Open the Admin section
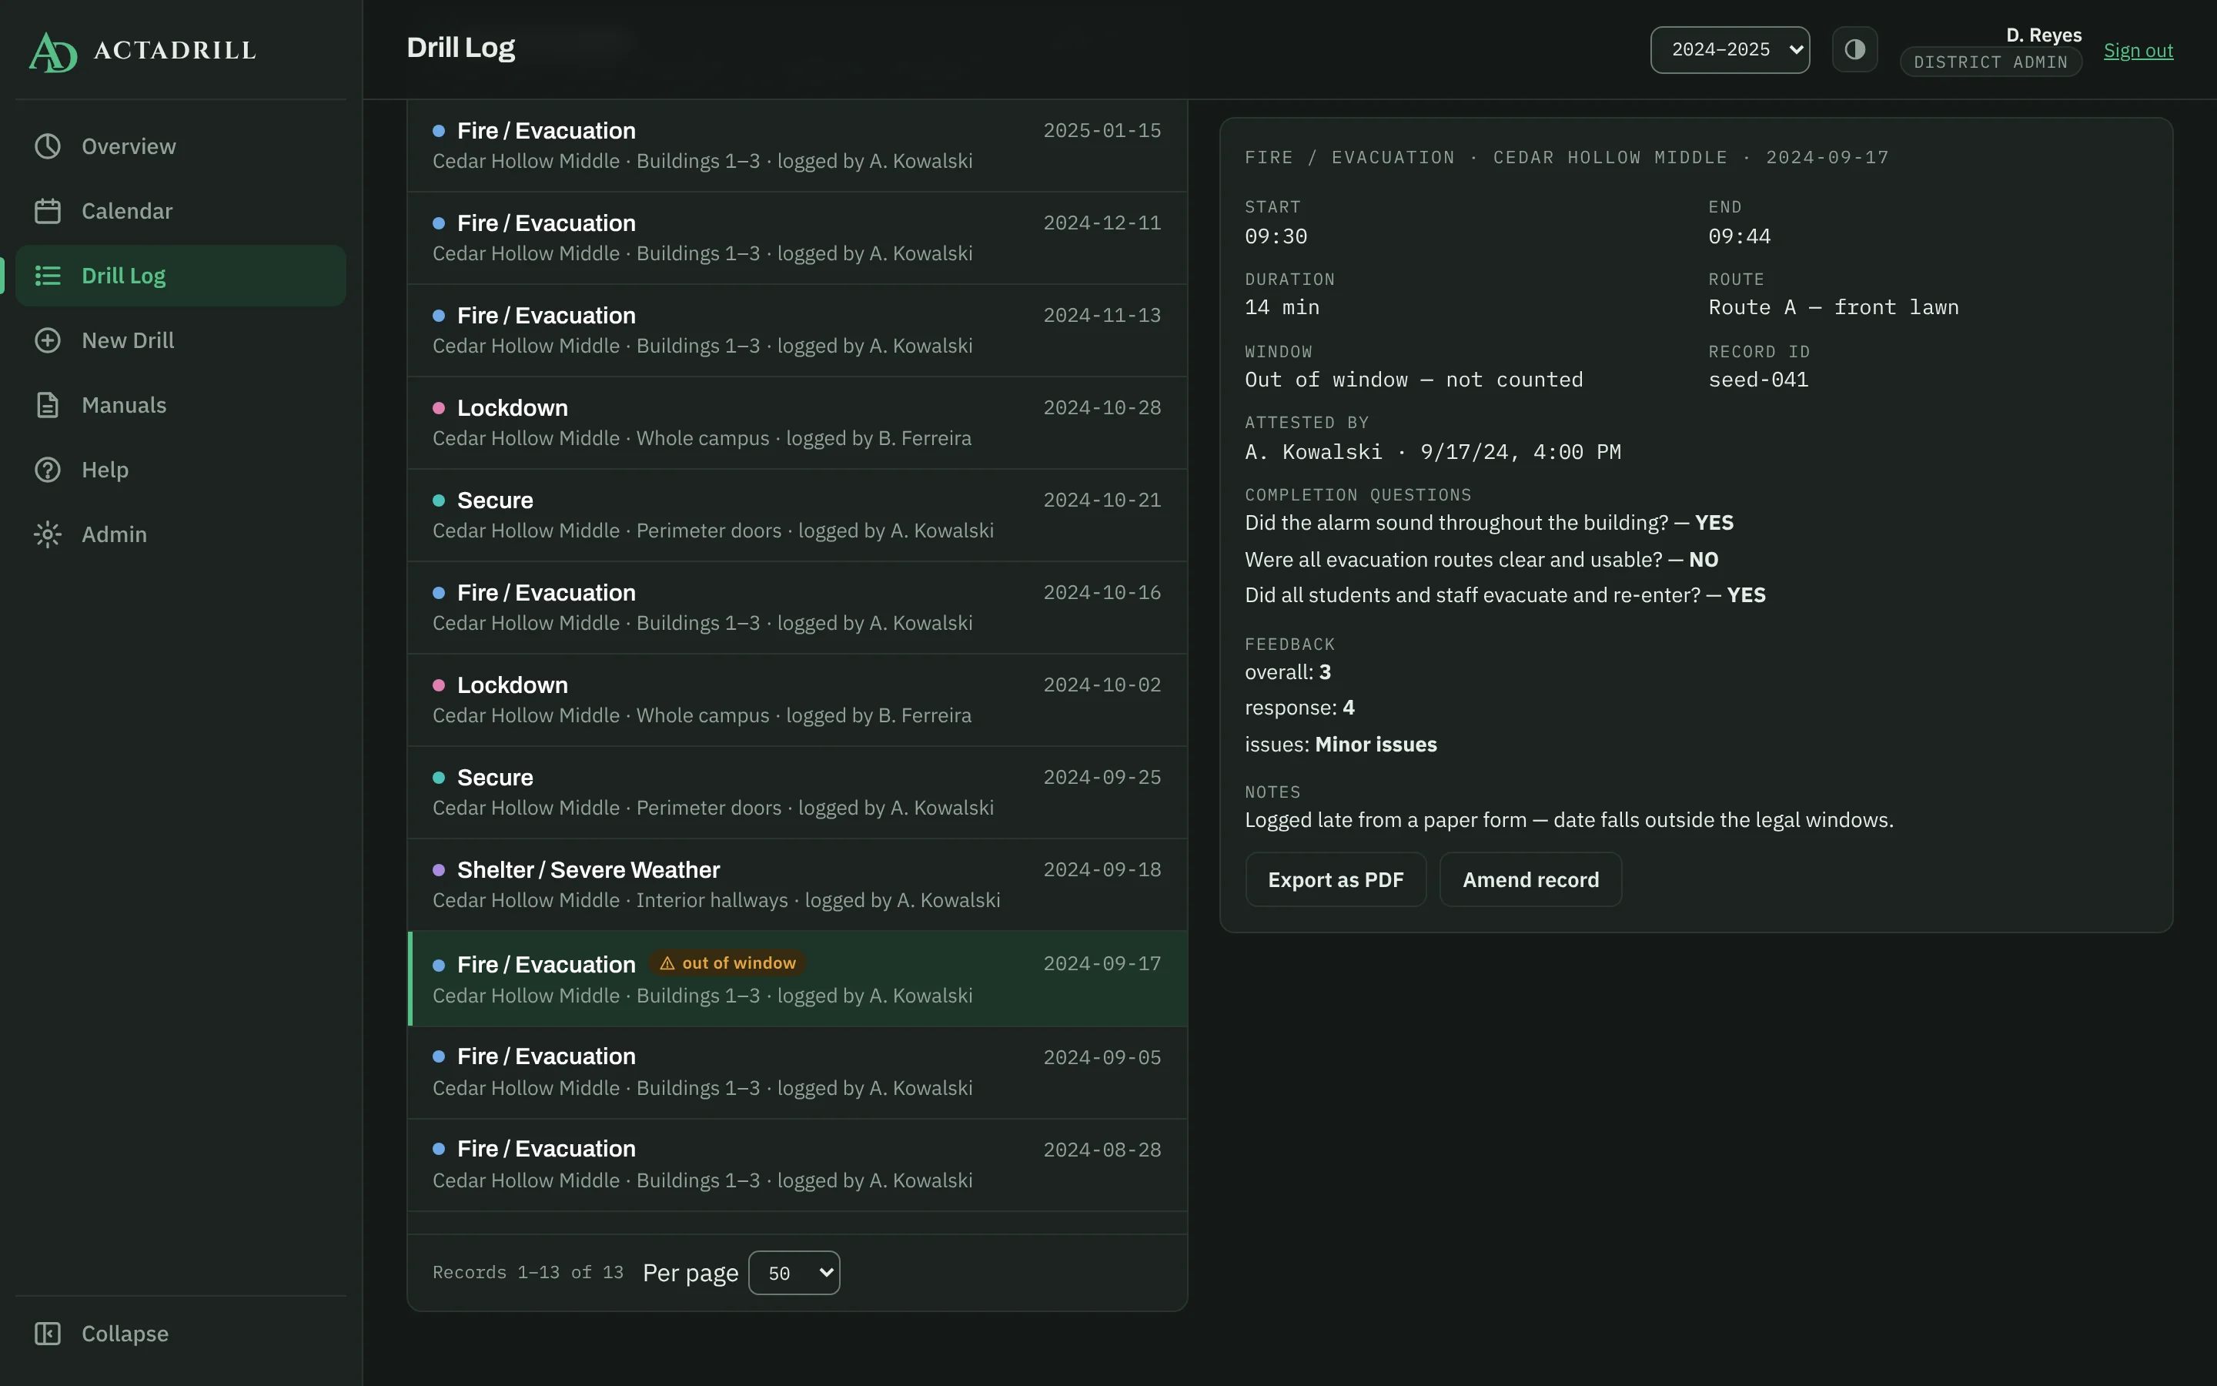The width and height of the screenshot is (2217, 1386). tap(182, 534)
